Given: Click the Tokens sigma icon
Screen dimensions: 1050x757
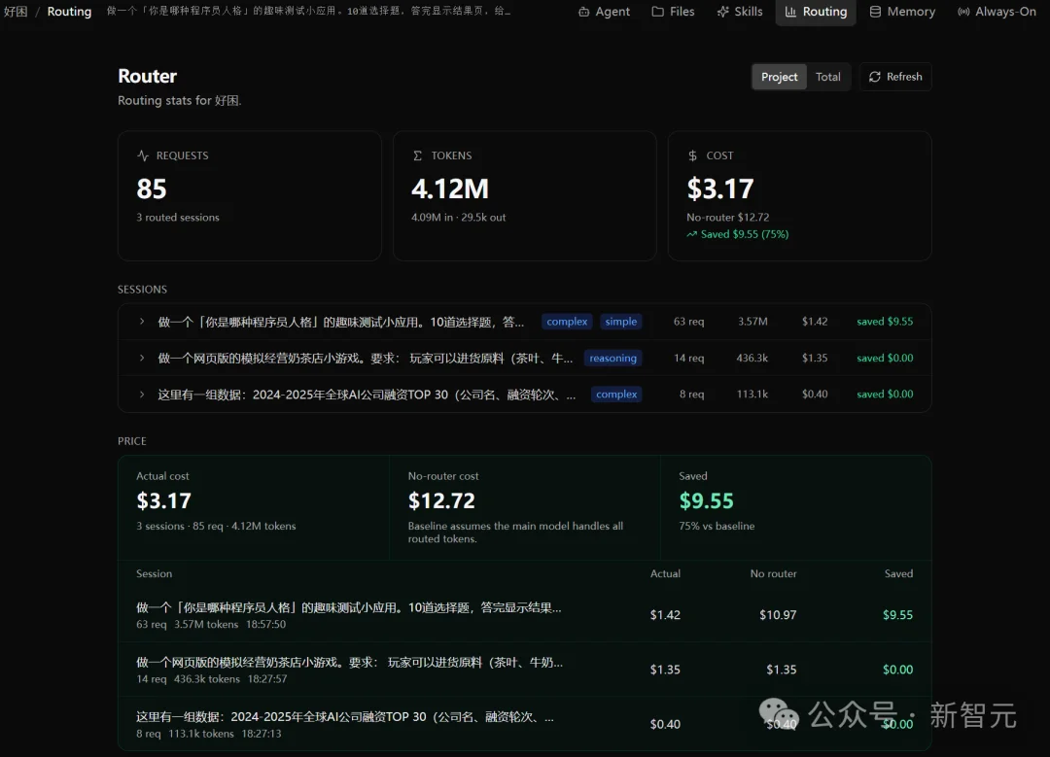Looking at the screenshot, I should coord(417,155).
